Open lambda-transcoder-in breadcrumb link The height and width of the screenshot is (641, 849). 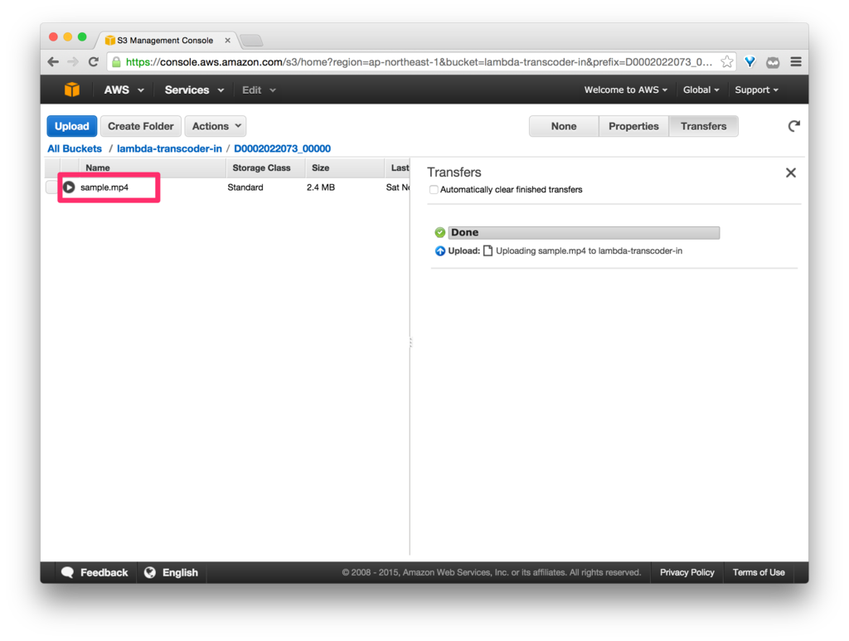169,148
